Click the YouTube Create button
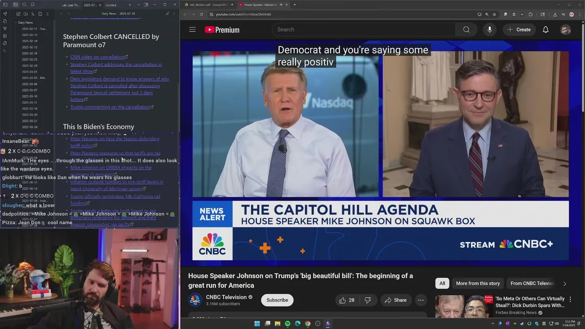 pos(519,29)
